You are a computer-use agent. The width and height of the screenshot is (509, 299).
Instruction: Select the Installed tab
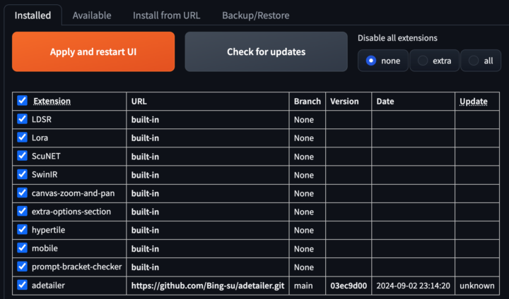tap(33, 15)
